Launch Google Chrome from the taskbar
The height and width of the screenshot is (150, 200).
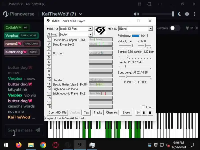(43, 145)
